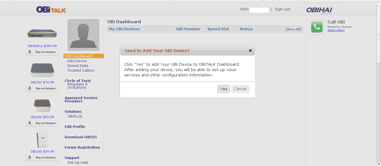Image resolution: width=381 pixels, height=166 pixels.
Task: Open the OBi202 product image
Action: [42, 70]
